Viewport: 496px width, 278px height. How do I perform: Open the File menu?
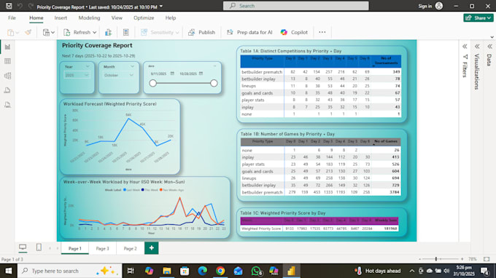click(12, 18)
